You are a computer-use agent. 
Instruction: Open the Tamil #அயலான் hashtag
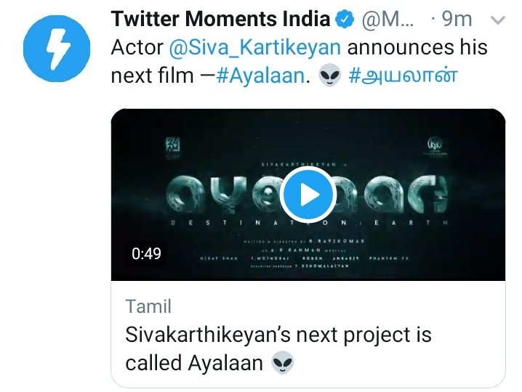(x=403, y=75)
